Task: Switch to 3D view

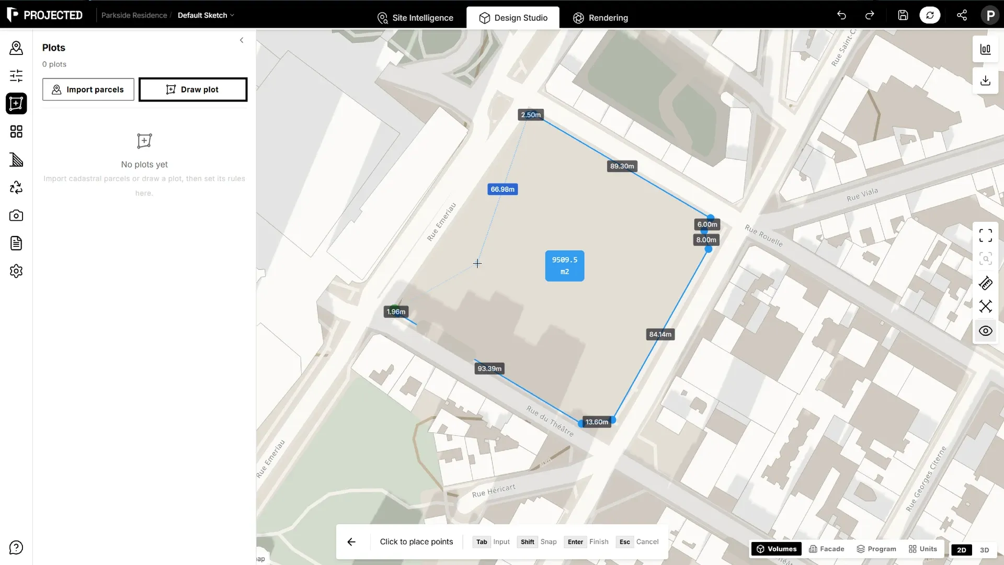Action: tap(985, 550)
